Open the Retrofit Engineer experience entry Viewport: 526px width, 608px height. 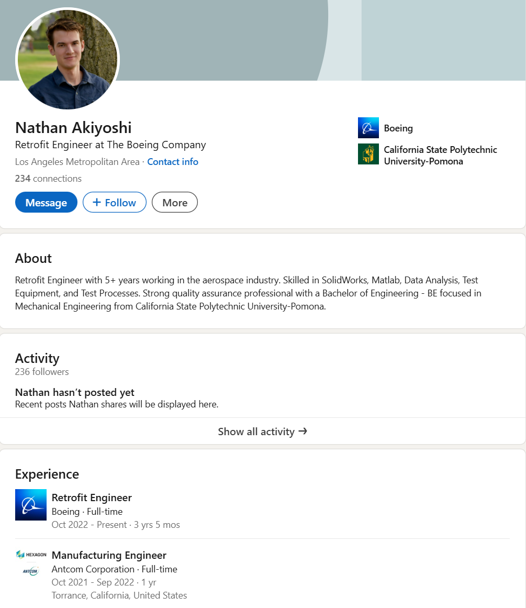click(x=92, y=498)
